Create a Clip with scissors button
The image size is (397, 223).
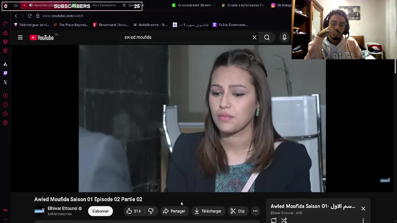238,211
